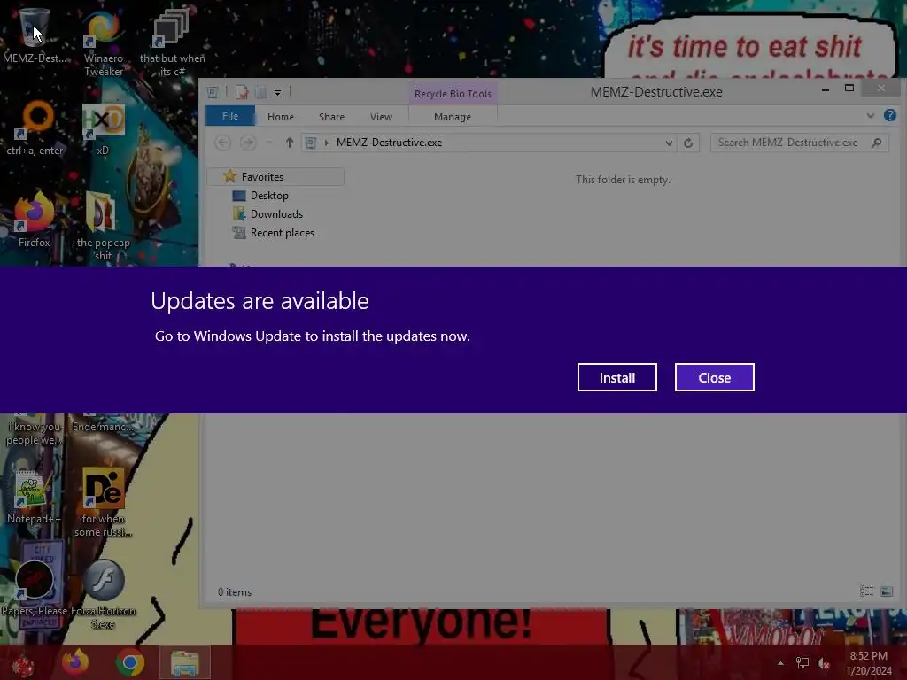Open the MEMZ-Dest... recycle bin desktop icon

[35, 35]
